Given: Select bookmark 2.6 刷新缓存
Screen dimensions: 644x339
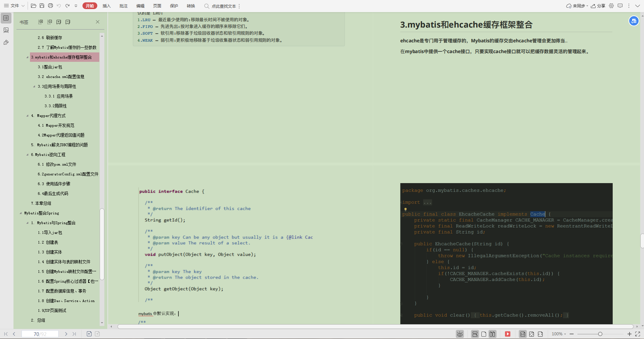Looking at the screenshot, I should point(50,38).
